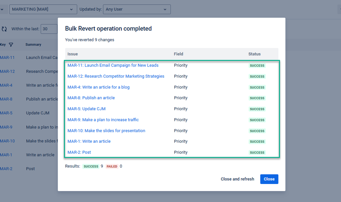Open the Key column filter icon

pos(11,45)
